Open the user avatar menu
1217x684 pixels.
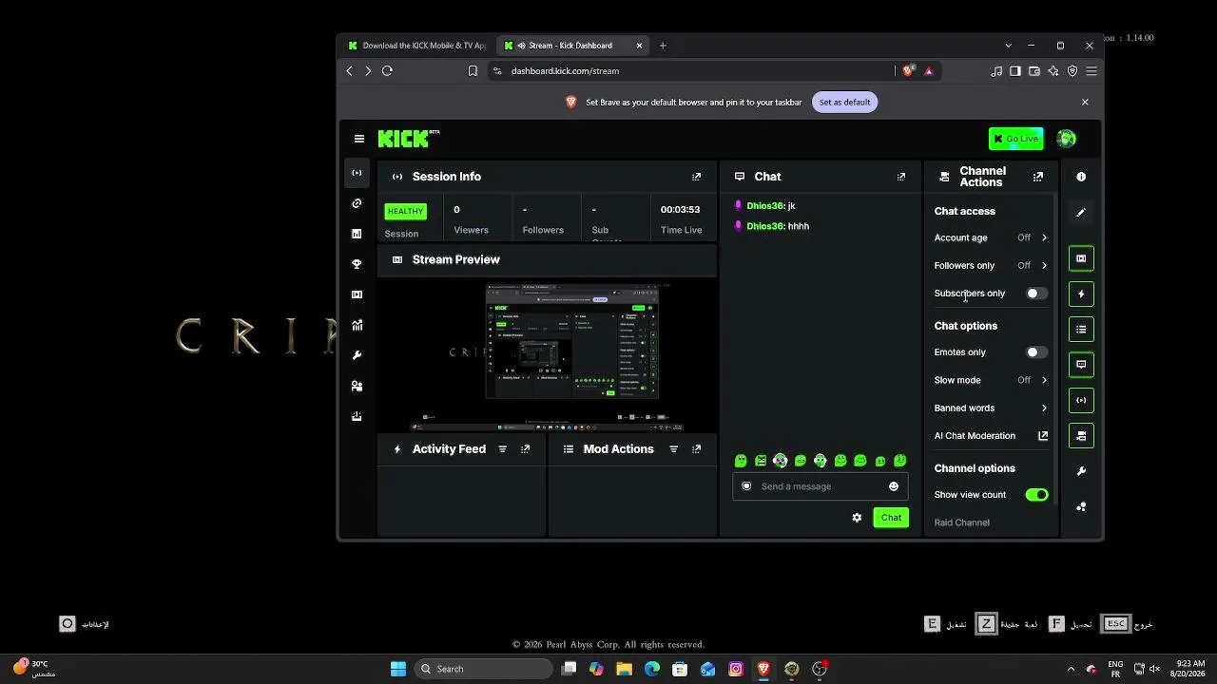tap(1067, 139)
